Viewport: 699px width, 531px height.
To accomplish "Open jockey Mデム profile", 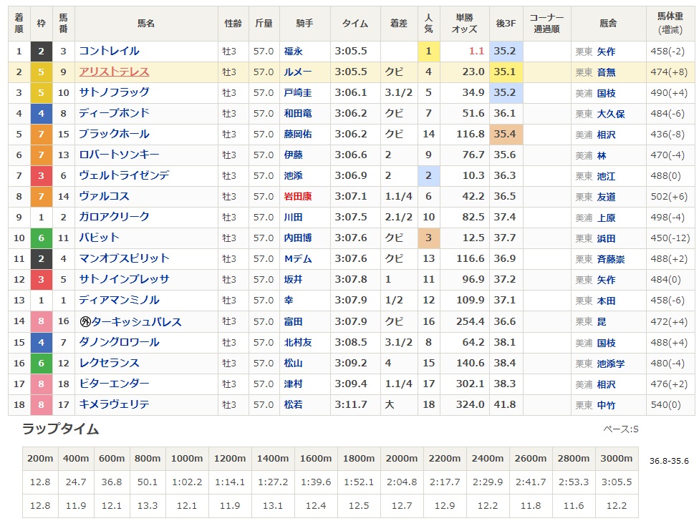I will click(298, 259).
